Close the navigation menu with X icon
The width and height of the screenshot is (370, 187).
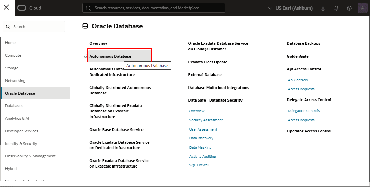(7, 7)
